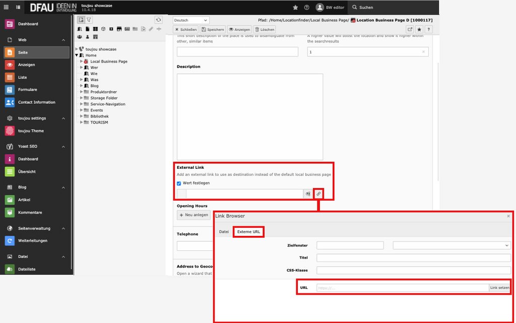Click the Neu anlegen button under Opening Hours
The image size is (516, 323).
coord(193,215)
